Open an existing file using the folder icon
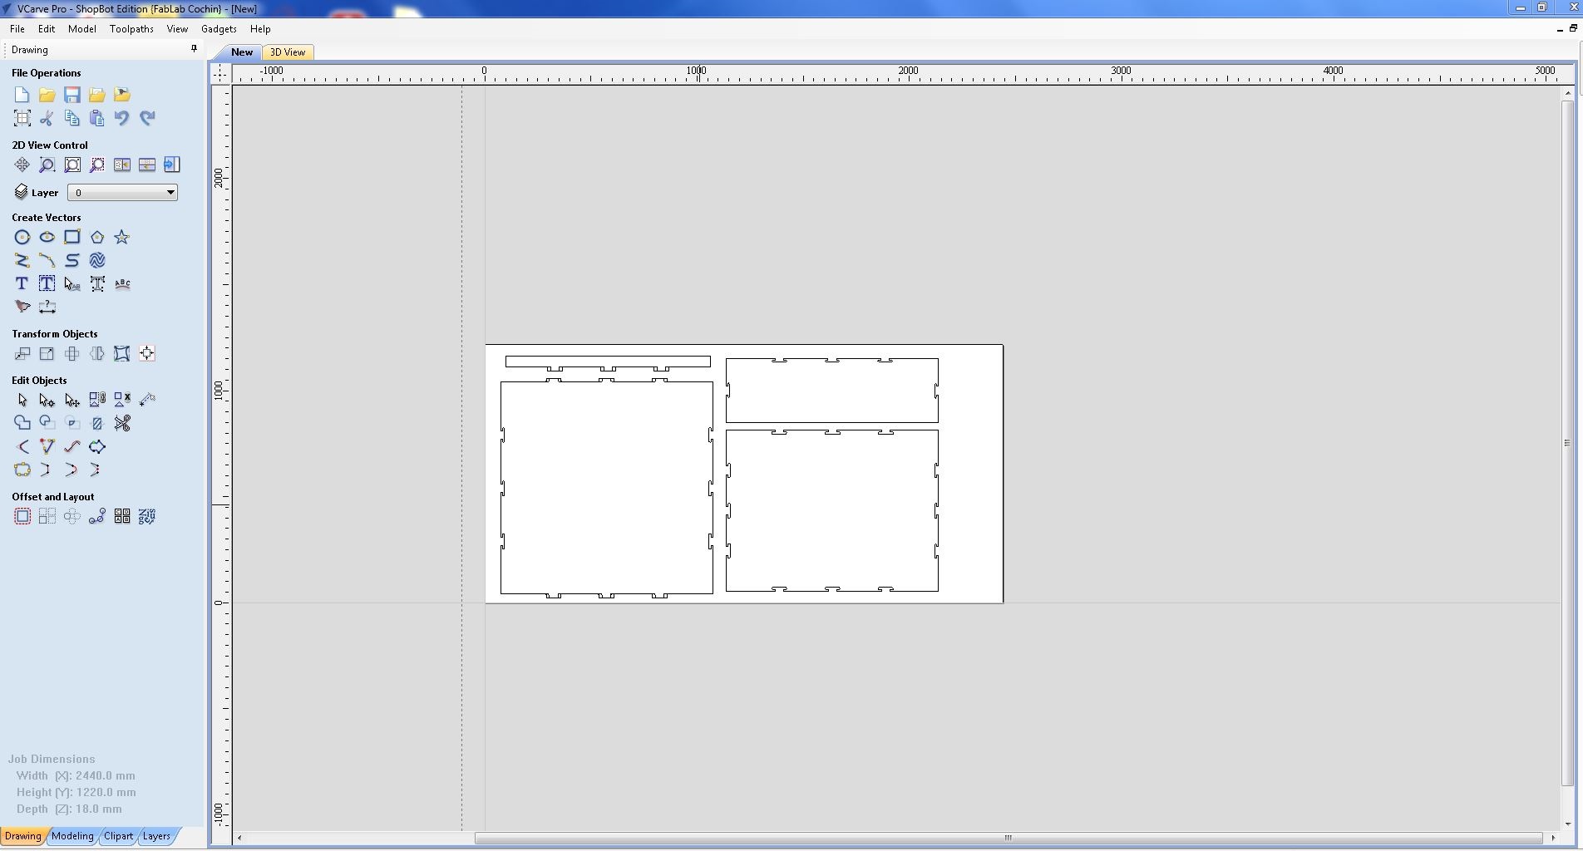 pyautogui.click(x=47, y=95)
